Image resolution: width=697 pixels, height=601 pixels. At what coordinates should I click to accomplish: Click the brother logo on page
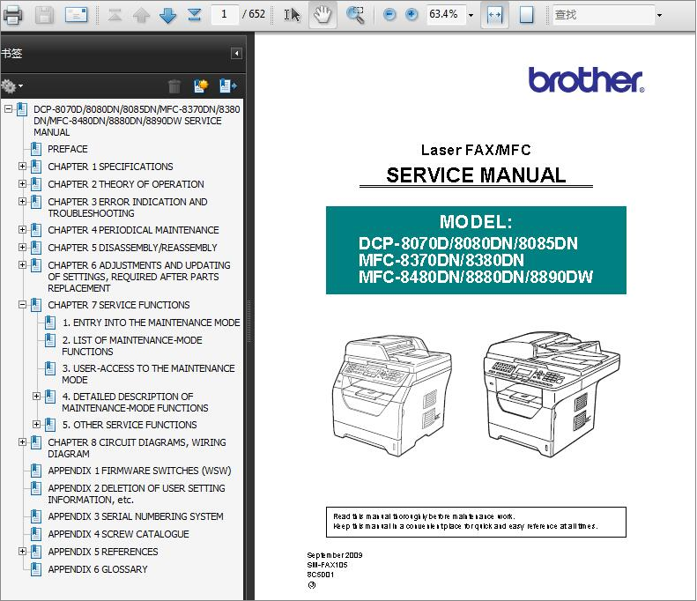[x=586, y=80]
